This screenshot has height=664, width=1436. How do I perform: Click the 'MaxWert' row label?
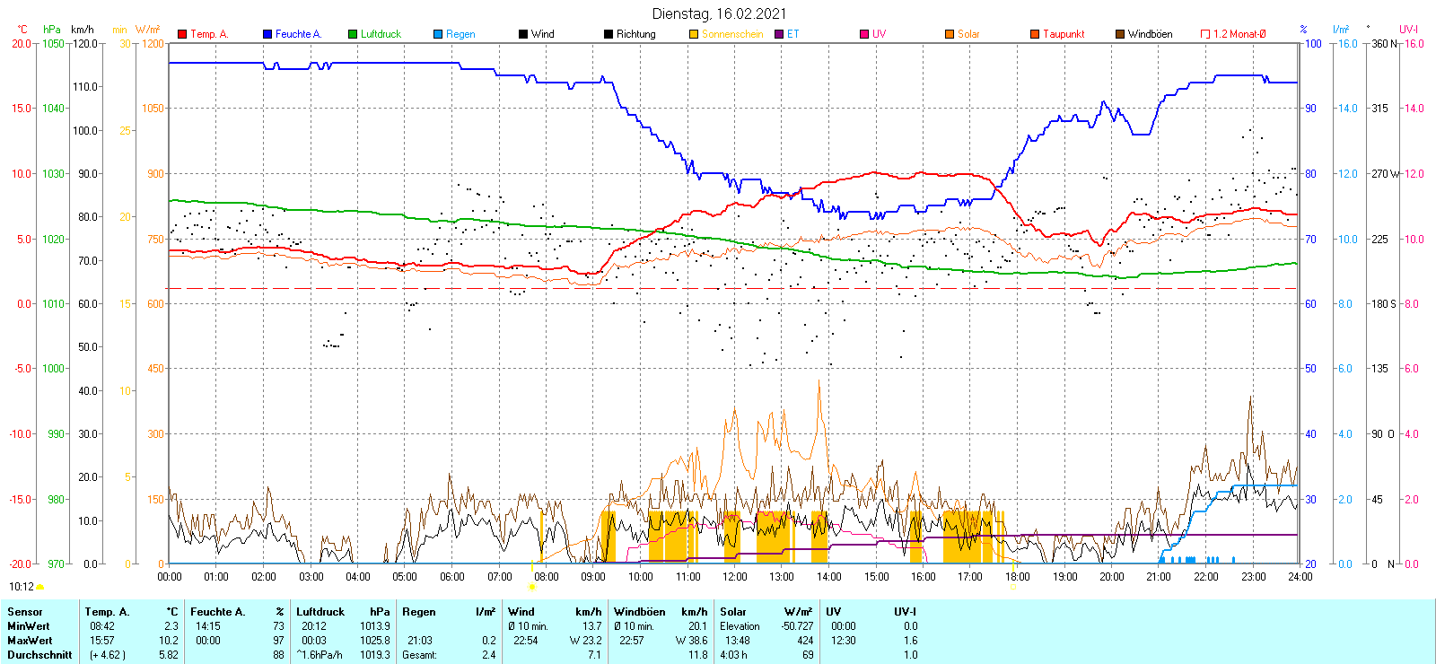click(x=30, y=641)
